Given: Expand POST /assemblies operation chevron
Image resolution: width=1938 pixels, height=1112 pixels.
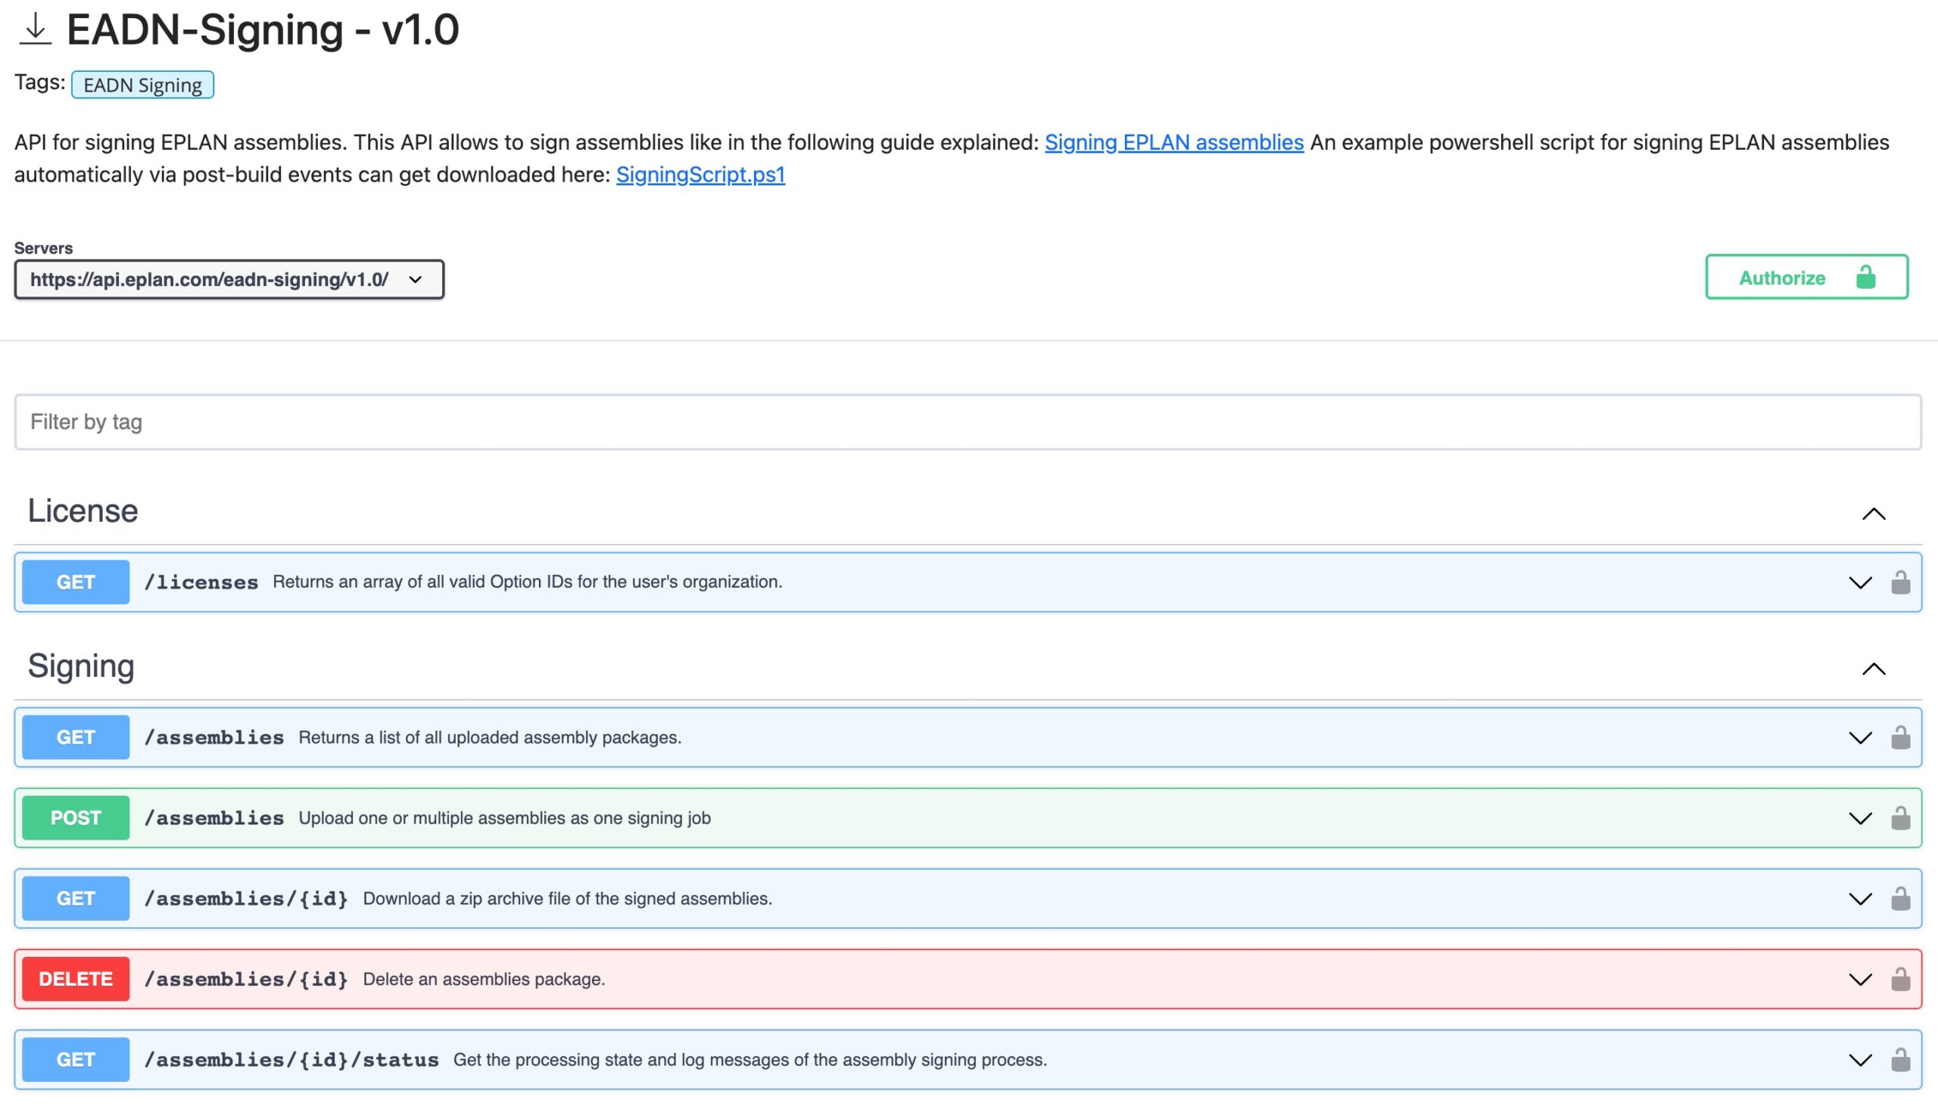Looking at the screenshot, I should coord(1859,818).
